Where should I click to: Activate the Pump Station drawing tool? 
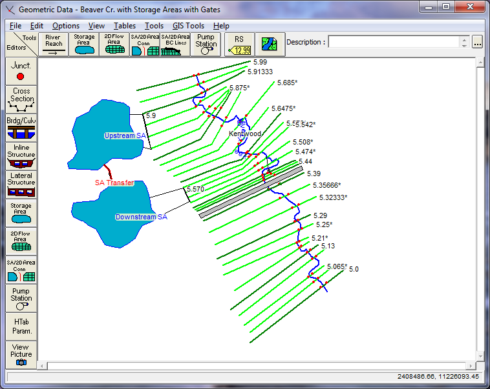pyautogui.click(x=206, y=45)
